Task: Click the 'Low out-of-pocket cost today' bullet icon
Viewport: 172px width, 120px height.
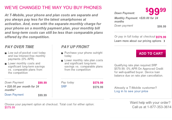Action: [x=6, y=53]
